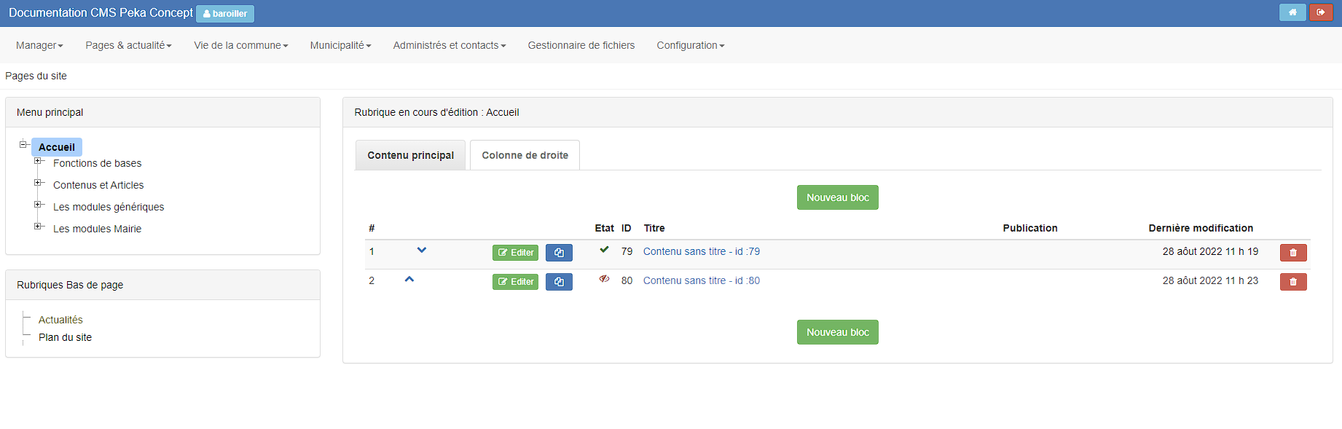The width and height of the screenshot is (1342, 429).
Task: Toggle published state checkmark of block 79
Action: point(604,249)
